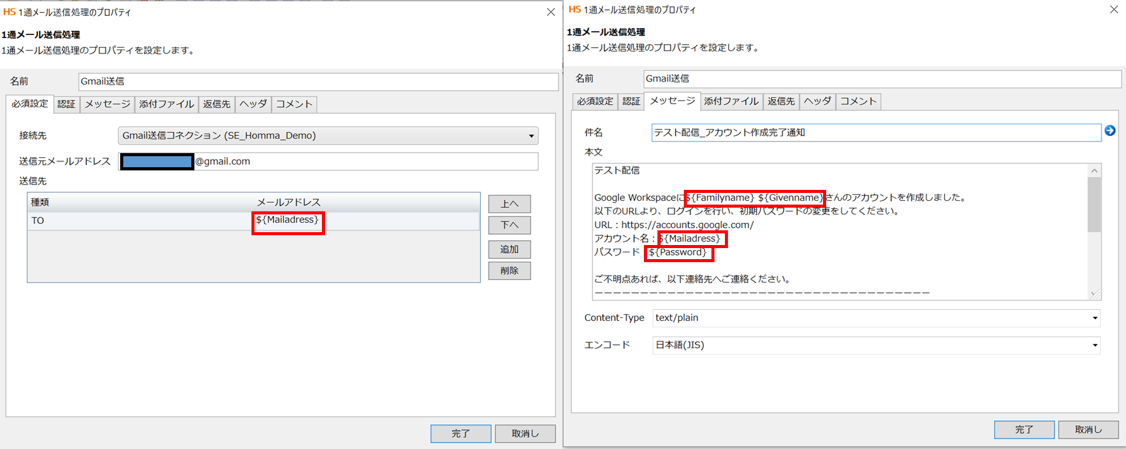Switch to 認証 tab in left window
This screenshot has height=449, width=1126.
(66, 104)
